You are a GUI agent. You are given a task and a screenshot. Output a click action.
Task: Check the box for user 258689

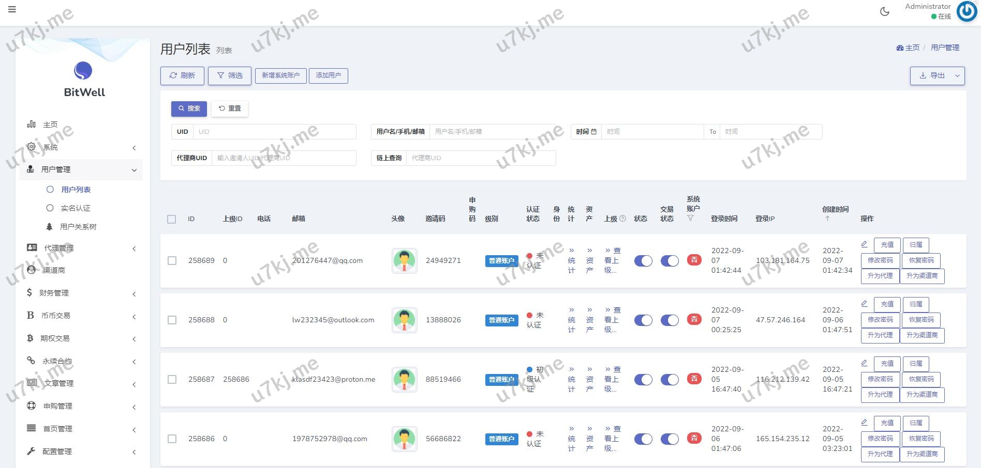[172, 261]
